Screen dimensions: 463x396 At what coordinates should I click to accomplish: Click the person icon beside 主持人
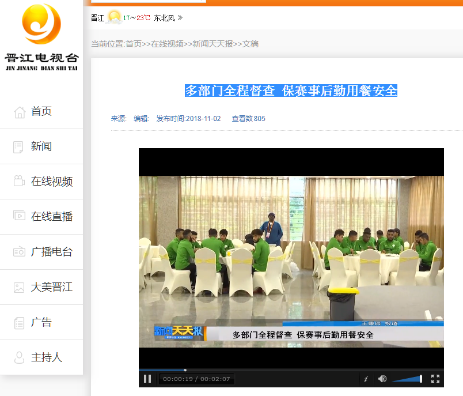[x=20, y=357]
